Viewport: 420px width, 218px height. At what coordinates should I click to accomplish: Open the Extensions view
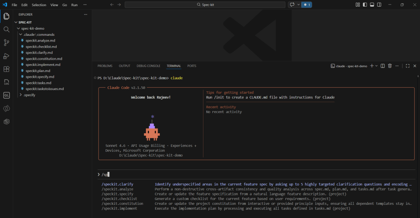6,69
